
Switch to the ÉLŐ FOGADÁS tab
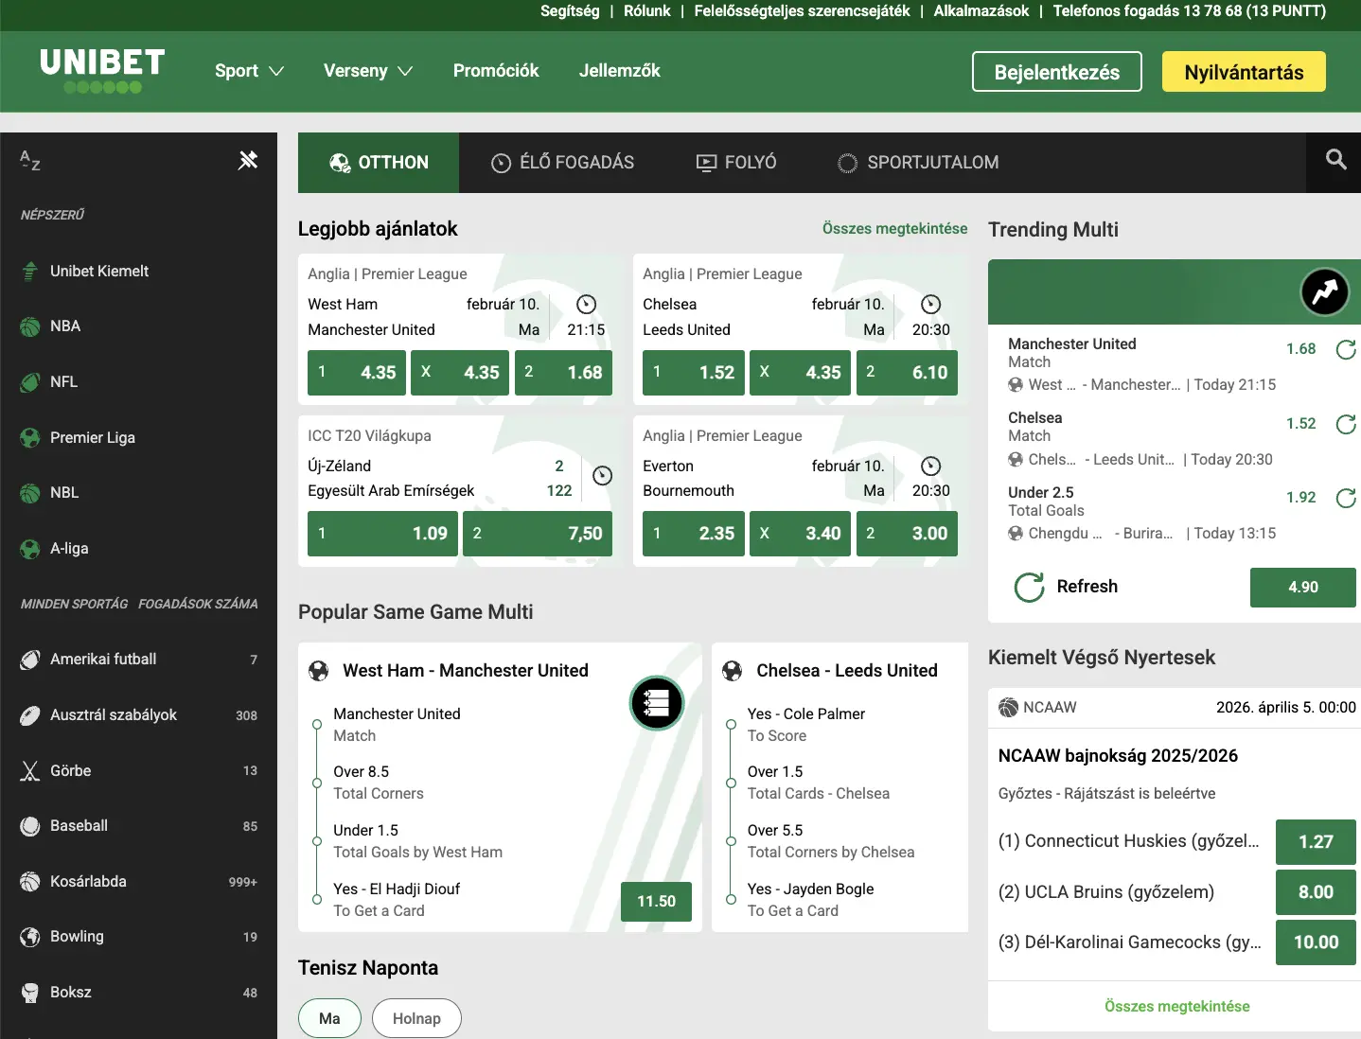[x=562, y=163]
